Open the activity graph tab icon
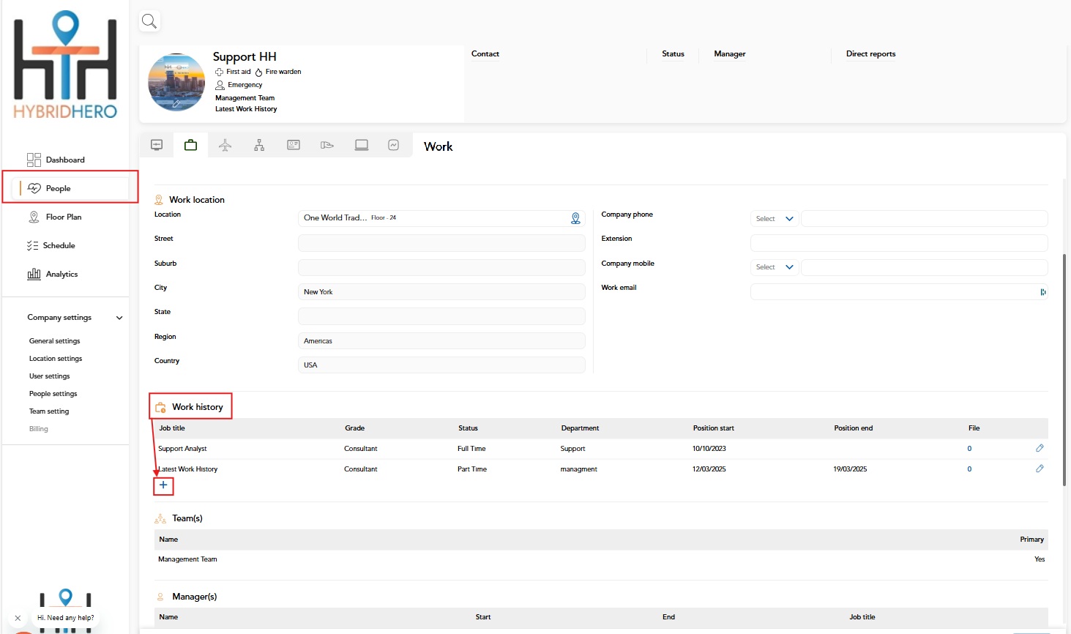1071x634 pixels. pos(394,145)
